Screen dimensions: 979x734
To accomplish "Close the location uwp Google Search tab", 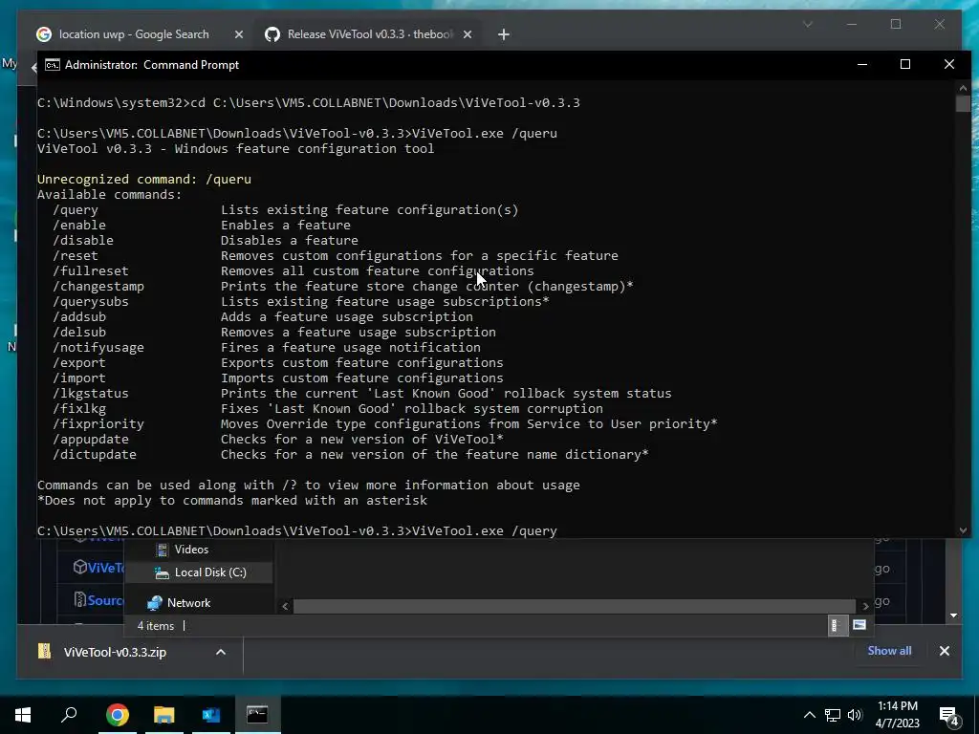I will pyautogui.click(x=238, y=35).
